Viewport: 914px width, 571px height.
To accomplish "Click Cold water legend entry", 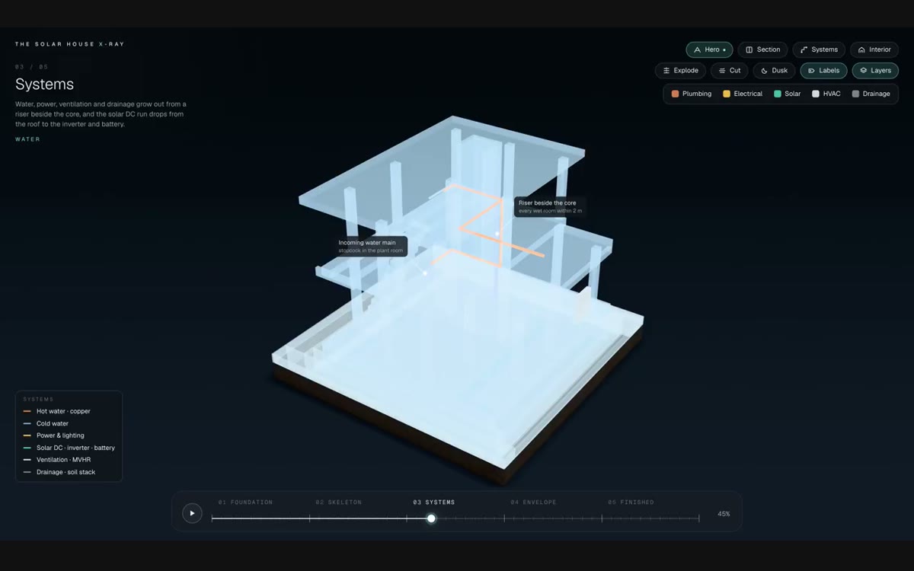I will [46, 423].
